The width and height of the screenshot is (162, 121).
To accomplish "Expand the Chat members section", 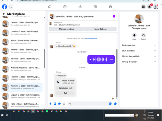I will tap(139, 51).
